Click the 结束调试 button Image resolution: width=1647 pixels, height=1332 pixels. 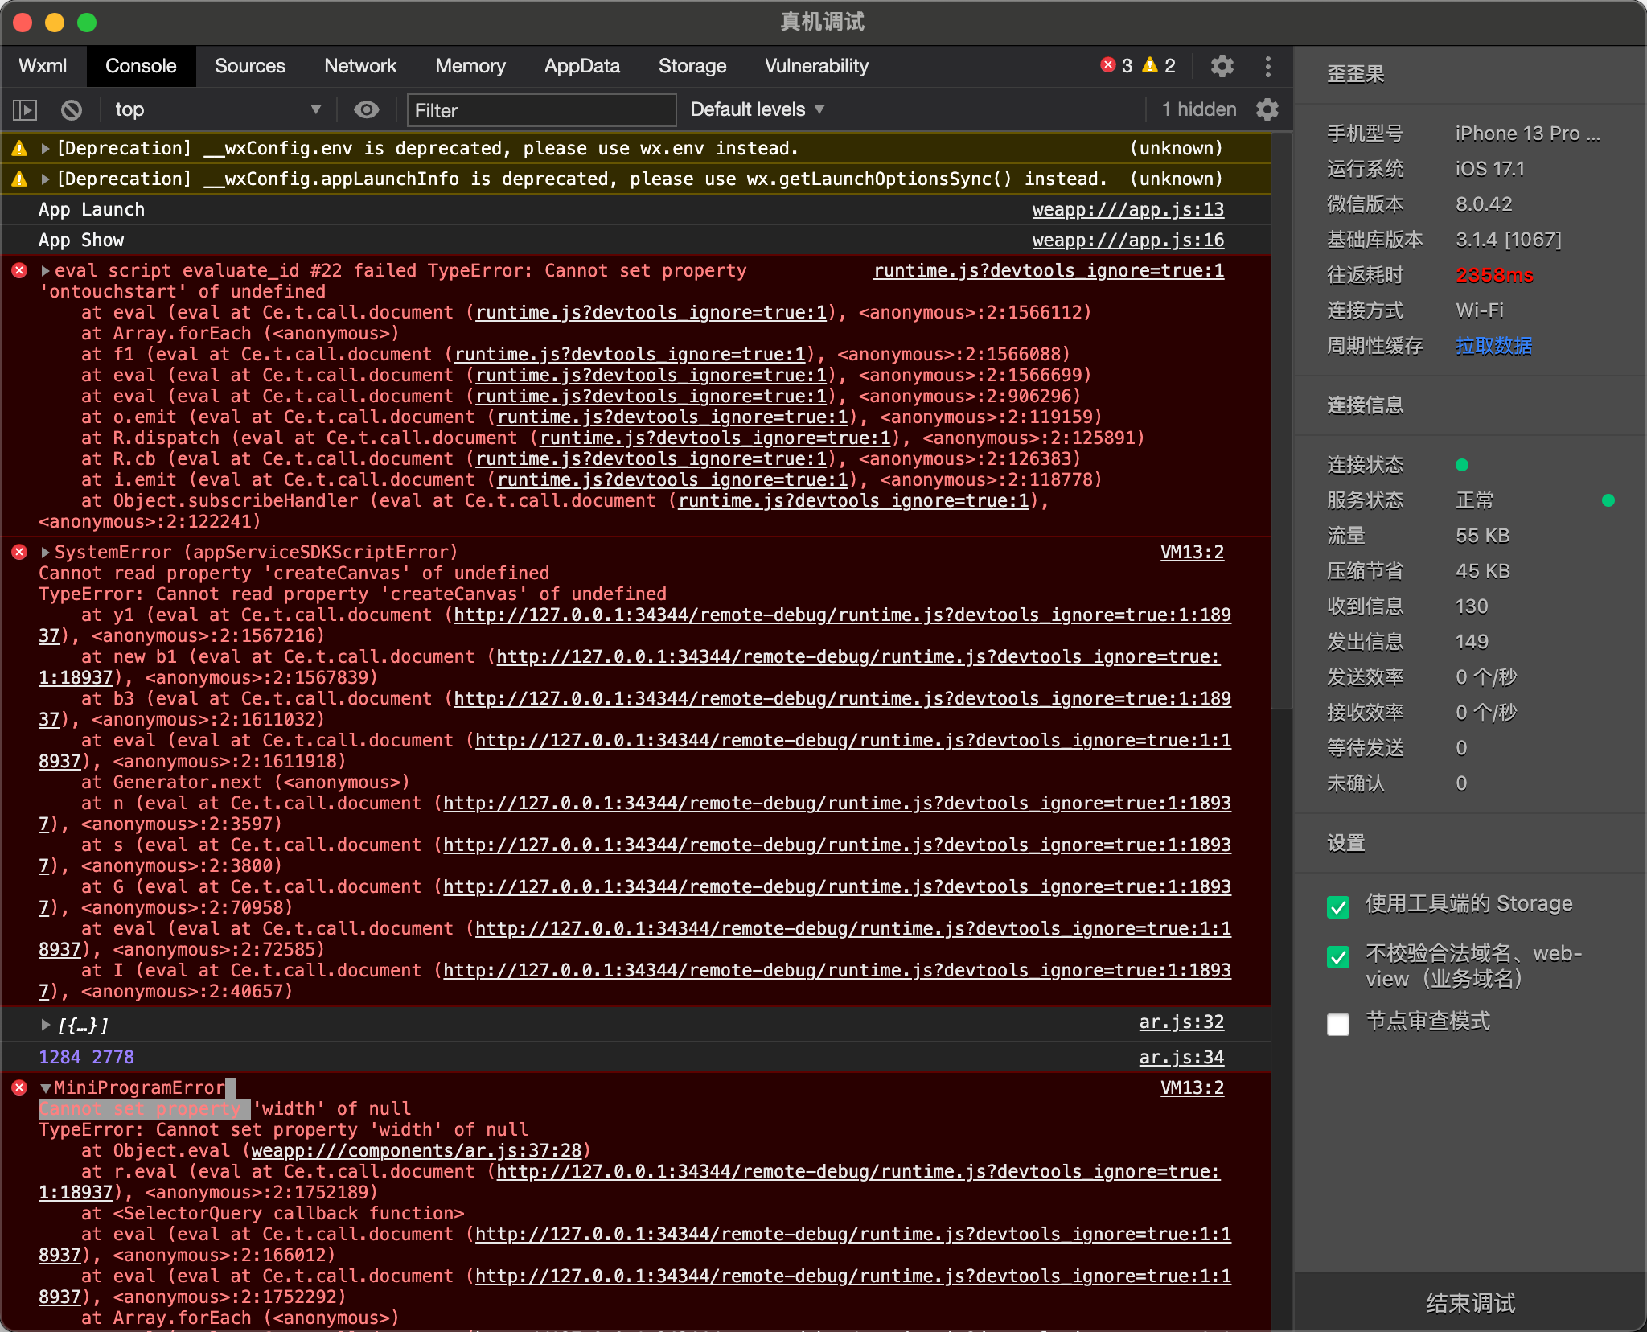(1470, 1302)
